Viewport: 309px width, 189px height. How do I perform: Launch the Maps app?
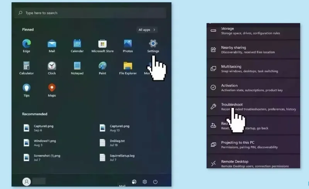tap(52, 88)
